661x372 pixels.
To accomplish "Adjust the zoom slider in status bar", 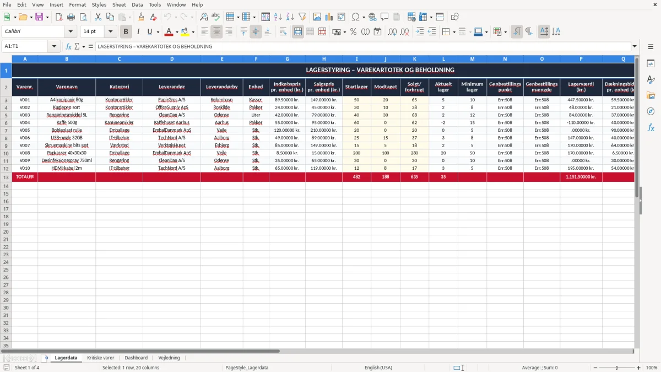I will tap(617, 368).
